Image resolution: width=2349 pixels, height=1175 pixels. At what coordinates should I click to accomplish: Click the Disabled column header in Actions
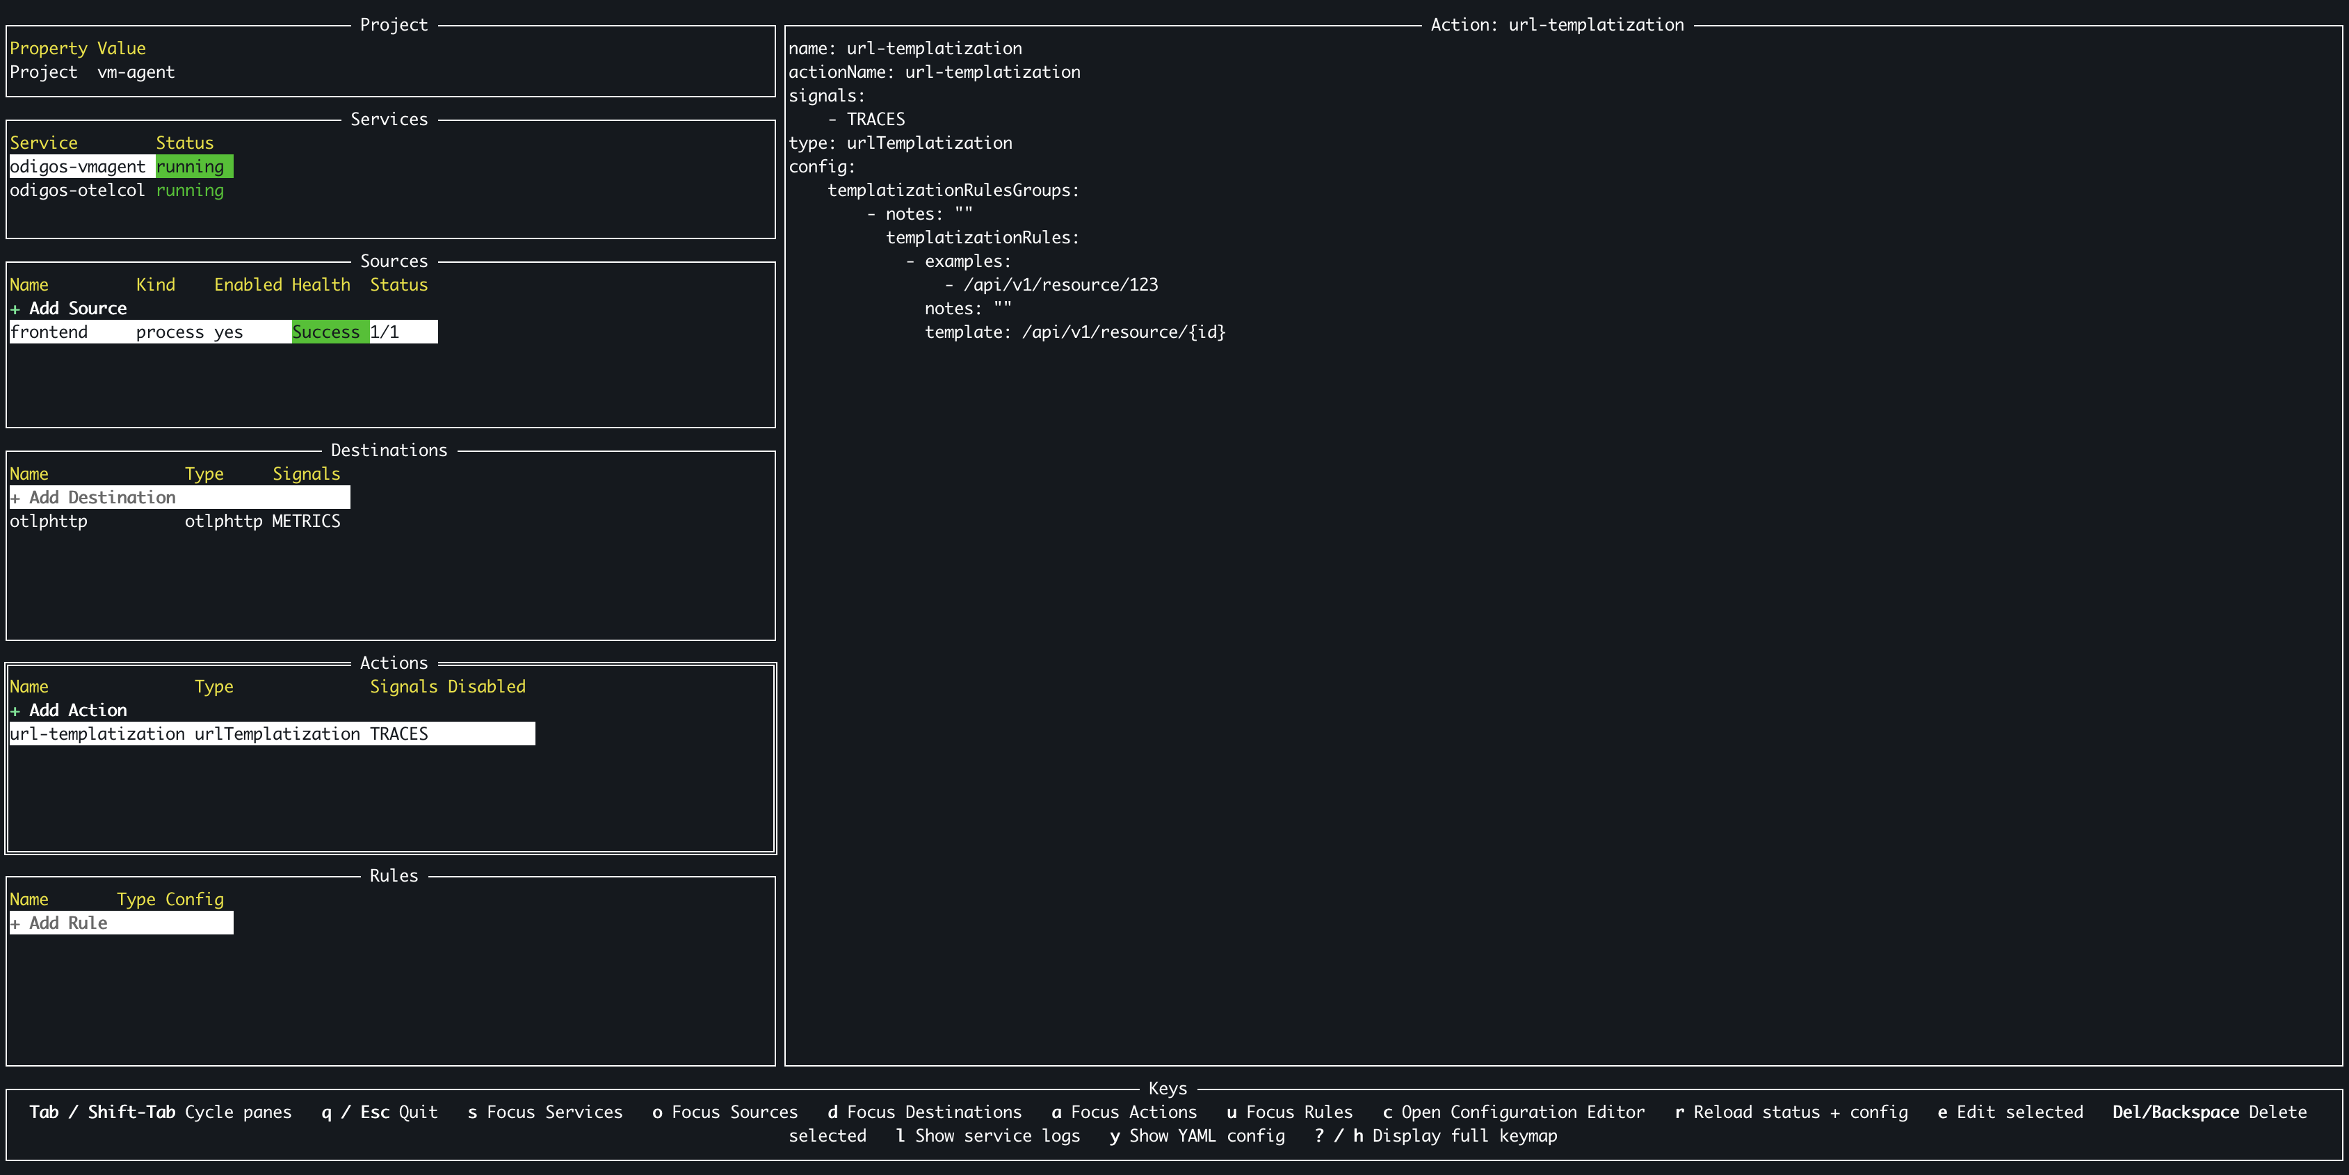point(486,686)
